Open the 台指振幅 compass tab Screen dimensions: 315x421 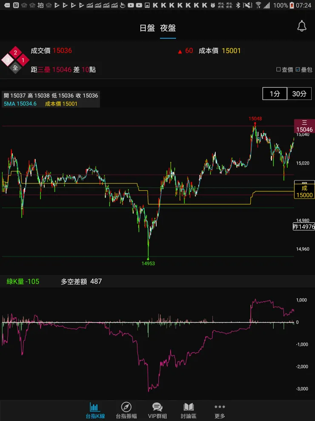click(126, 411)
